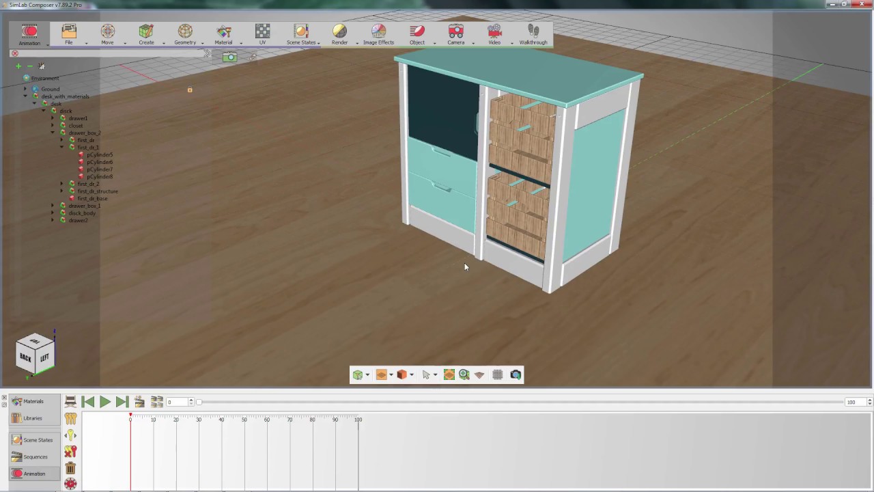The width and height of the screenshot is (874, 492).
Task: Switch to the Sequences tab
Action: coord(33,456)
